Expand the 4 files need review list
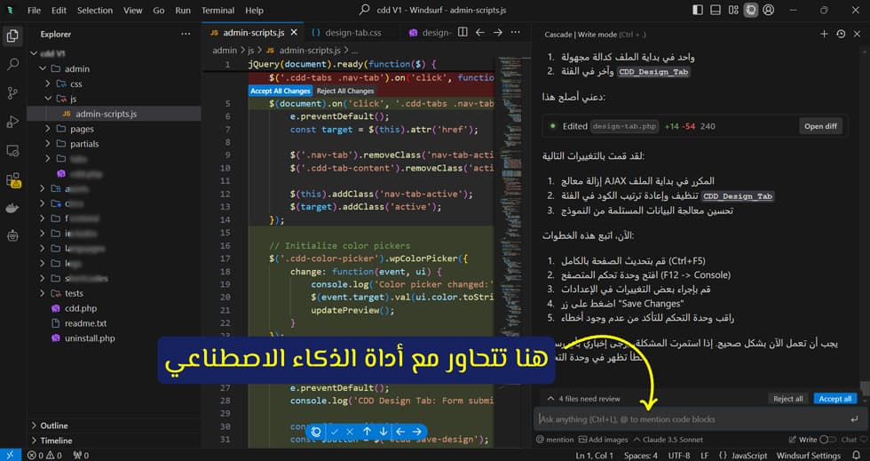Viewport: 870px width, 461px height. click(x=584, y=399)
